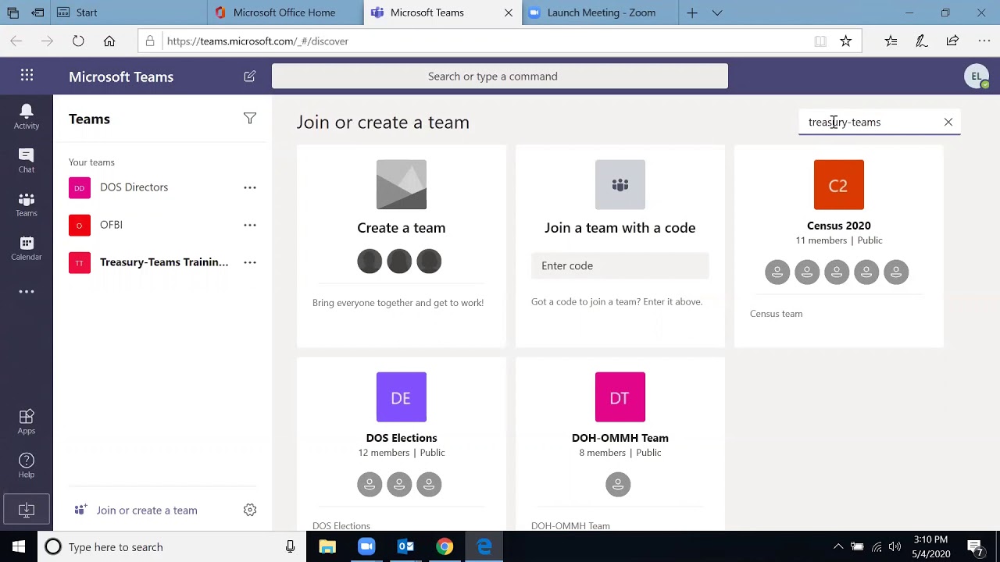The image size is (1000, 562).
Task: Add this page to favorites star
Action: (845, 41)
